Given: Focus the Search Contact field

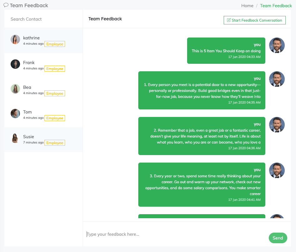Looking at the screenshot, I should 43,19.
